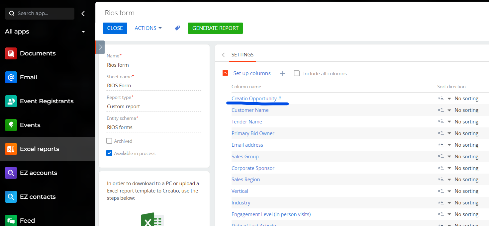Open Event Registrants from sidebar
Viewport: 489px width, 226px height.
47,101
